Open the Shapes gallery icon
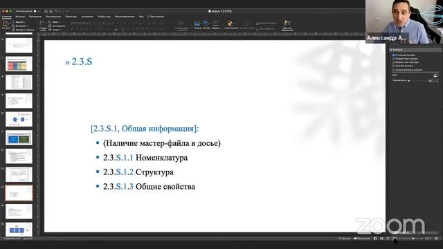 pos(206,24)
